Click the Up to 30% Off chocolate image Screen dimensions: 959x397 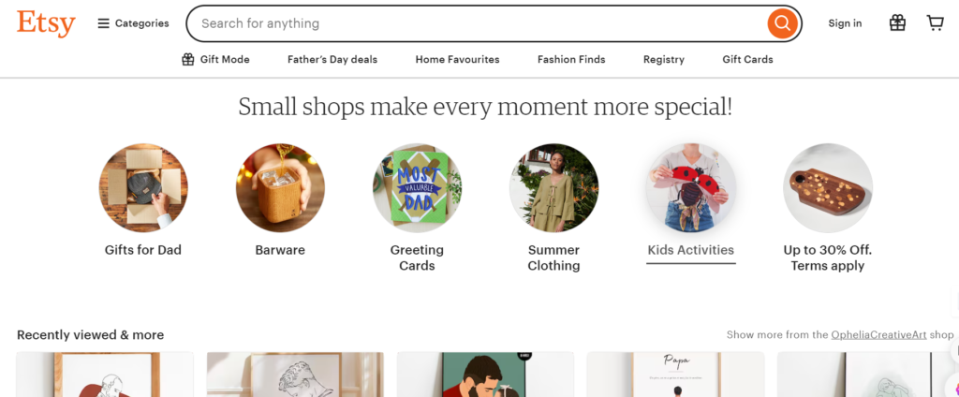(828, 188)
